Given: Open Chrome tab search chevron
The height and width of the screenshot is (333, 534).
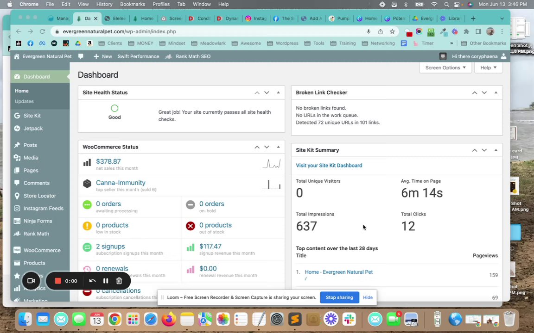Looking at the screenshot, I should [x=502, y=18].
